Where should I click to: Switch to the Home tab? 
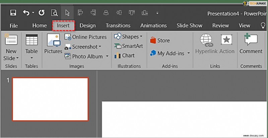coord(40,26)
